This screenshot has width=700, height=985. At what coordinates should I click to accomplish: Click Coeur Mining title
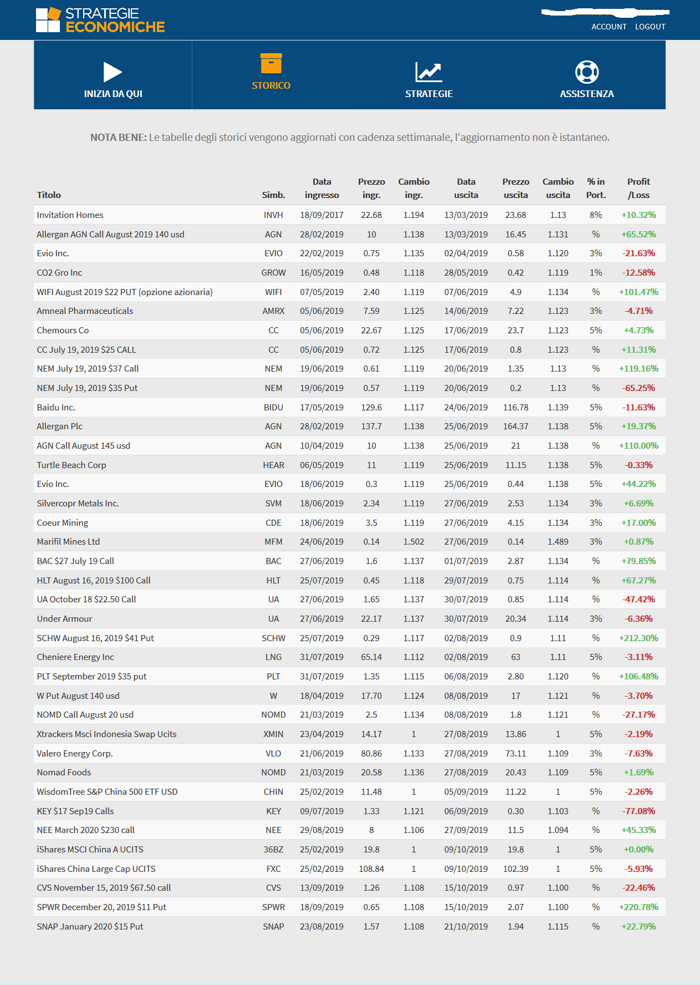[x=63, y=522]
